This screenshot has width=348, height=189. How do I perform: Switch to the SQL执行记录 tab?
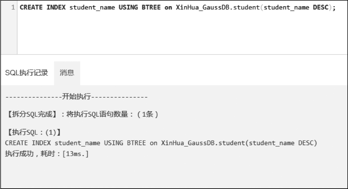tap(27, 73)
